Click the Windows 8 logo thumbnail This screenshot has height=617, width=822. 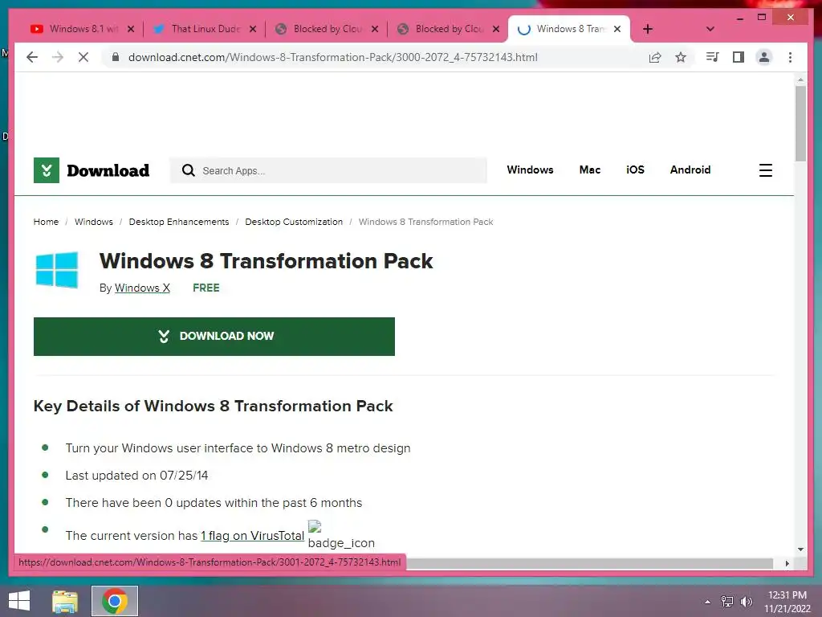click(57, 270)
